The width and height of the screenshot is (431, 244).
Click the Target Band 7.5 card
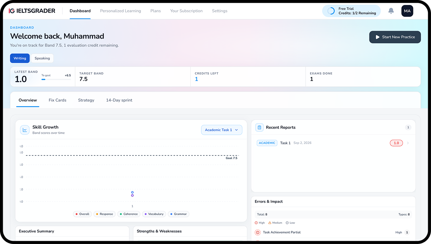(133, 77)
